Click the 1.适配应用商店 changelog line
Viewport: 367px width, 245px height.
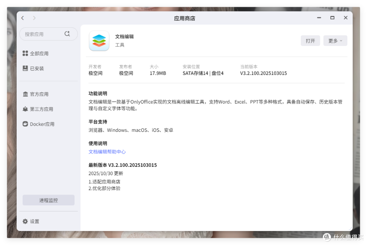(104, 182)
